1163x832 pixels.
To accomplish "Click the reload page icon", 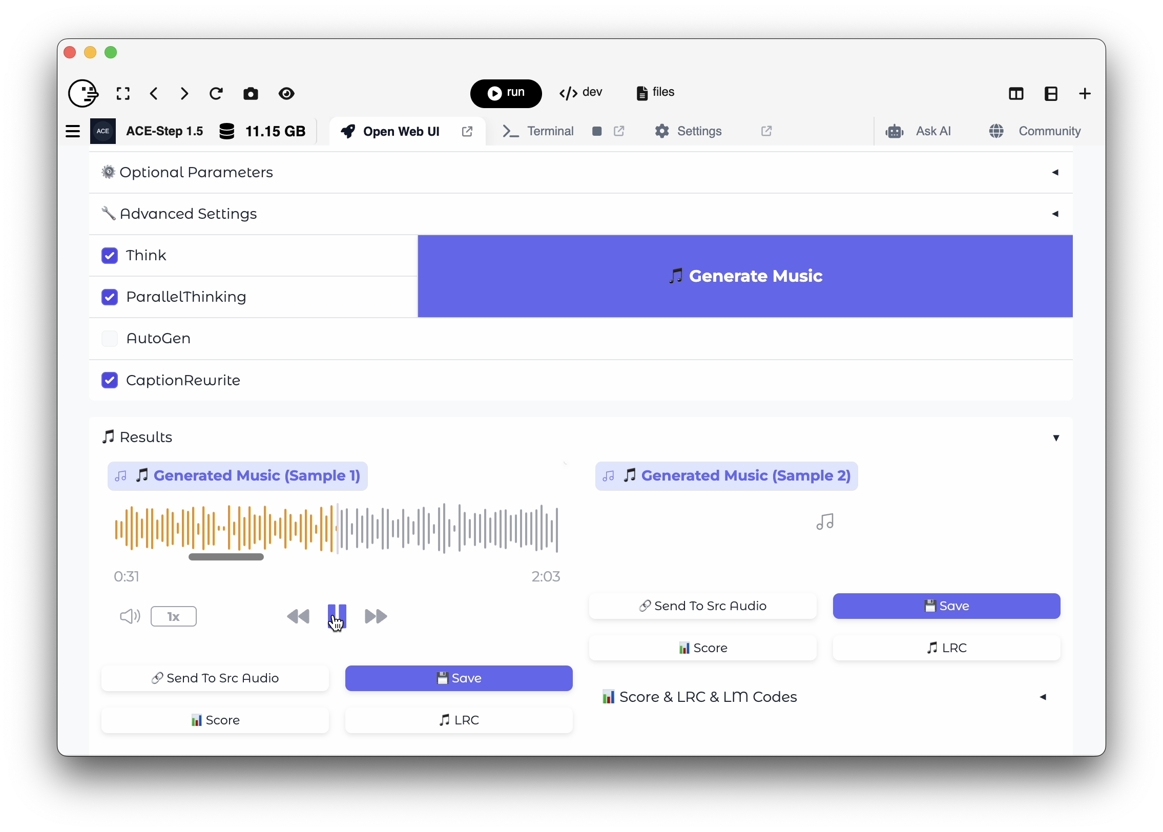I will pos(216,94).
